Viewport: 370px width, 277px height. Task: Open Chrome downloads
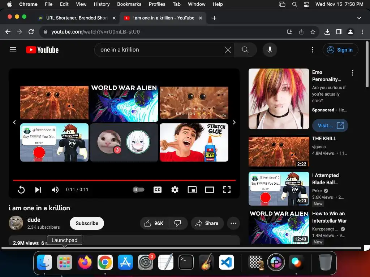pyautogui.click(x=327, y=32)
